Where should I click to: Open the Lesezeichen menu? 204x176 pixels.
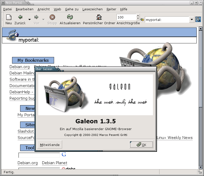pyautogui.click(x=92, y=9)
